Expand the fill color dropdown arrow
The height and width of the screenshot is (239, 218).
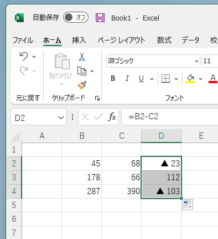coord(200,79)
